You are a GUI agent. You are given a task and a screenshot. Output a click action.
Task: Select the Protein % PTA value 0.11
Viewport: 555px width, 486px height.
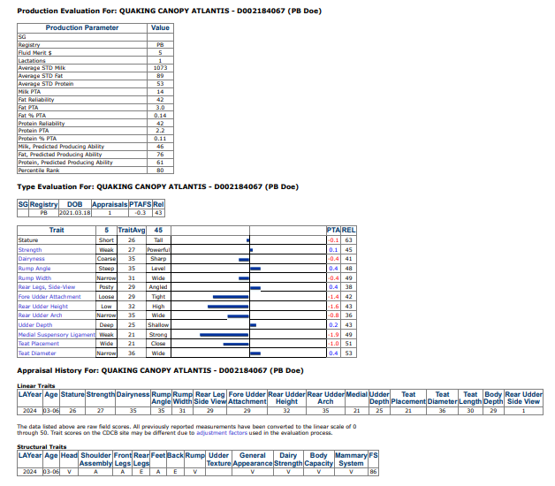(x=160, y=139)
